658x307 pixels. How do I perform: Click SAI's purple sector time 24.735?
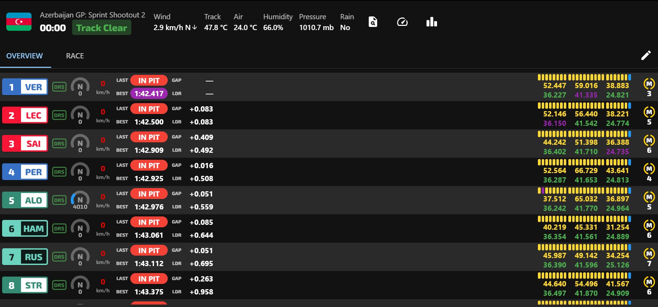tap(617, 151)
